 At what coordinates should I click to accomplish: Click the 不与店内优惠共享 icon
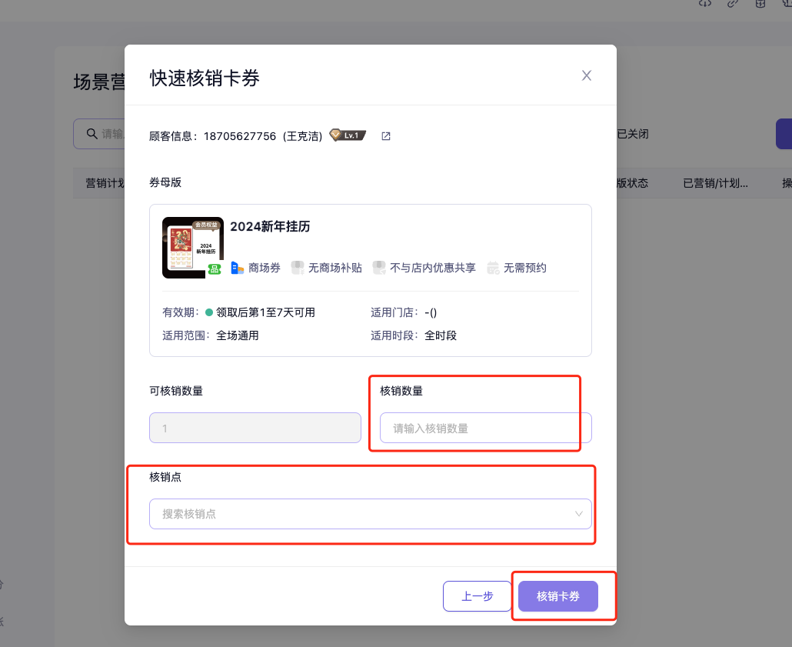(379, 268)
